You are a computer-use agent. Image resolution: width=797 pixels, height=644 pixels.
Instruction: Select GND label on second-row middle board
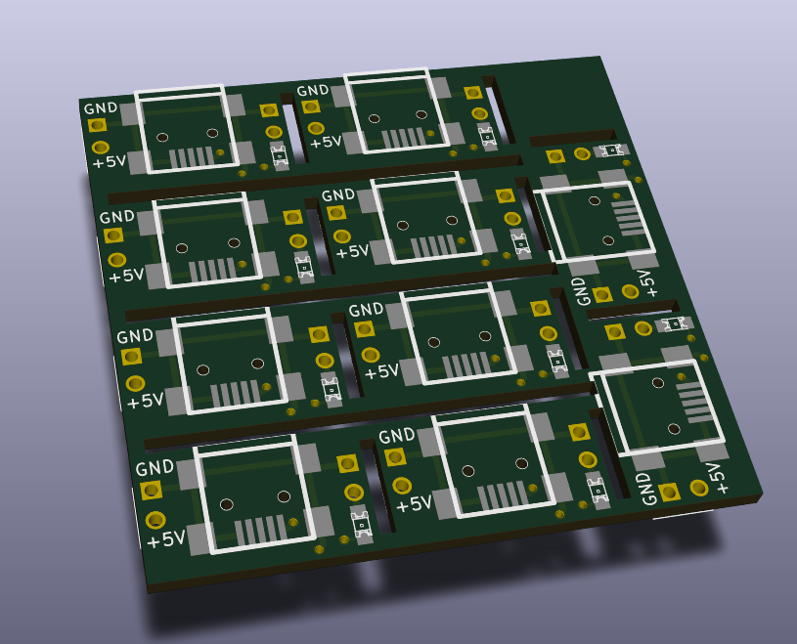(x=338, y=194)
